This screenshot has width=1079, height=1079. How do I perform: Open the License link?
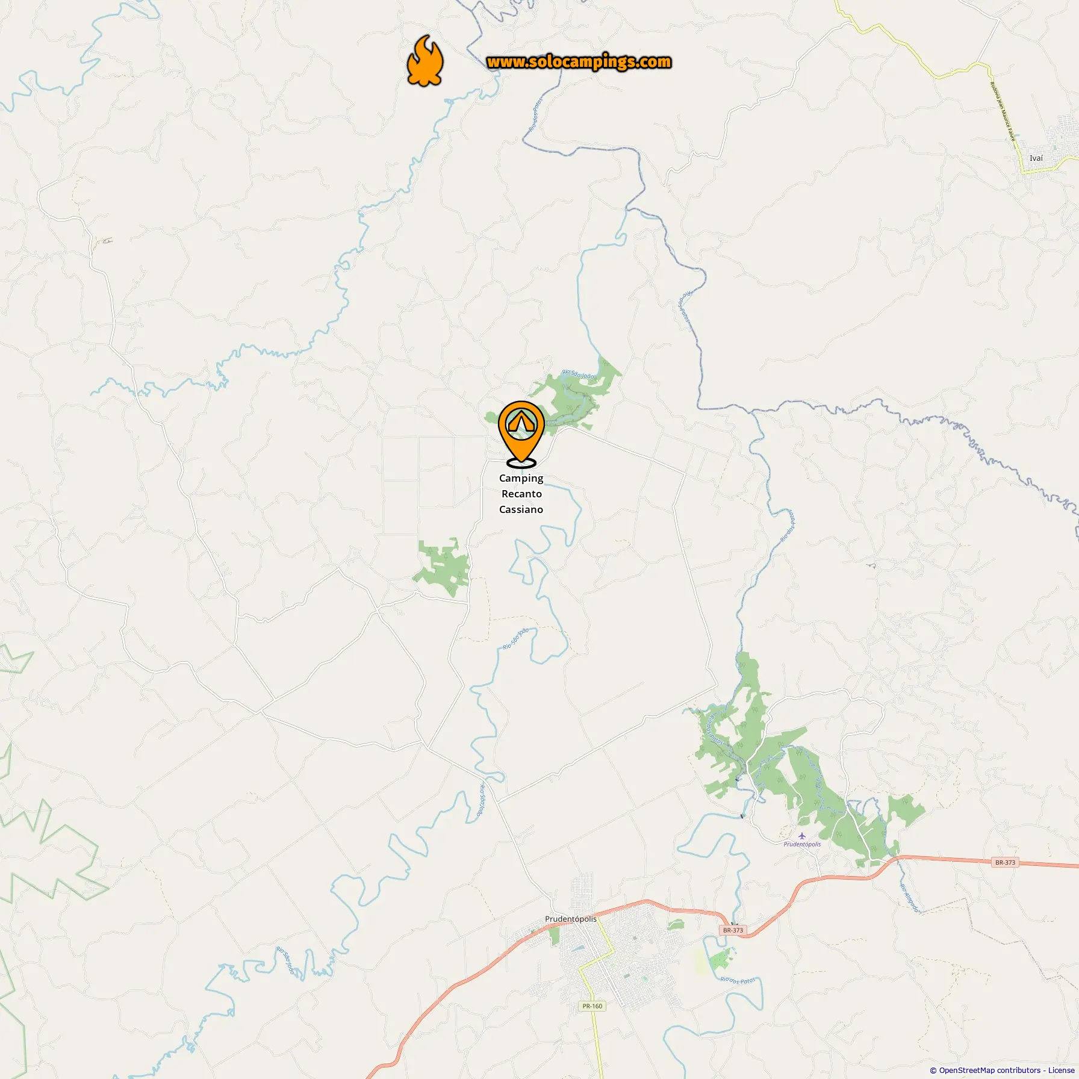pos(1061,1070)
